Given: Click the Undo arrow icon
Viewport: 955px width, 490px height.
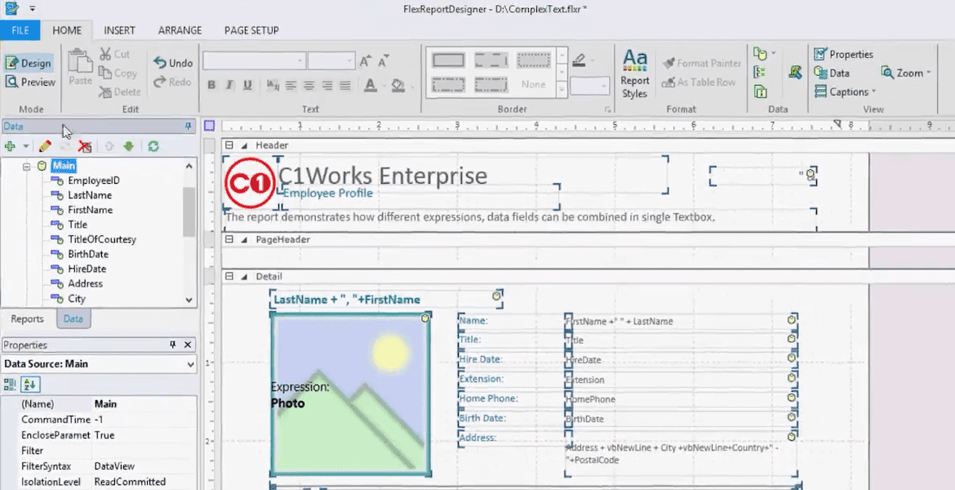Looking at the screenshot, I should [173, 63].
